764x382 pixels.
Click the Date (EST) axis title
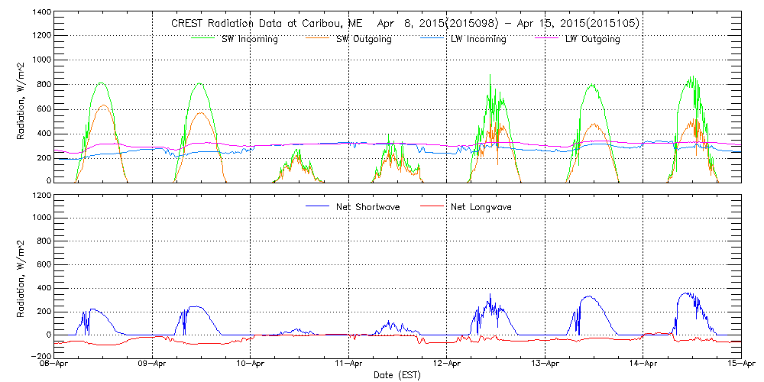[397, 375]
